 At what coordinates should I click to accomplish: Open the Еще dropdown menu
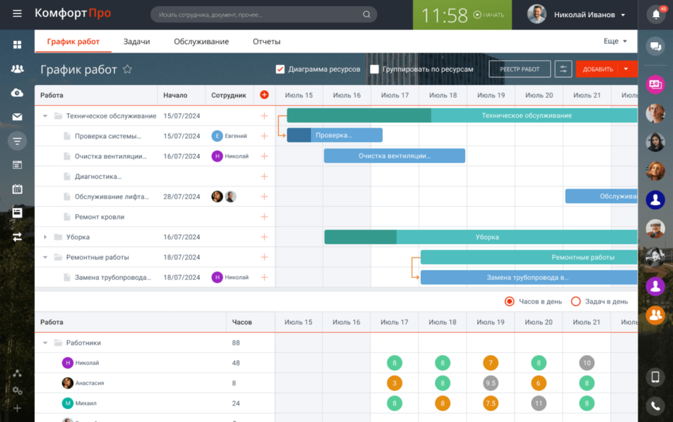pyautogui.click(x=615, y=41)
